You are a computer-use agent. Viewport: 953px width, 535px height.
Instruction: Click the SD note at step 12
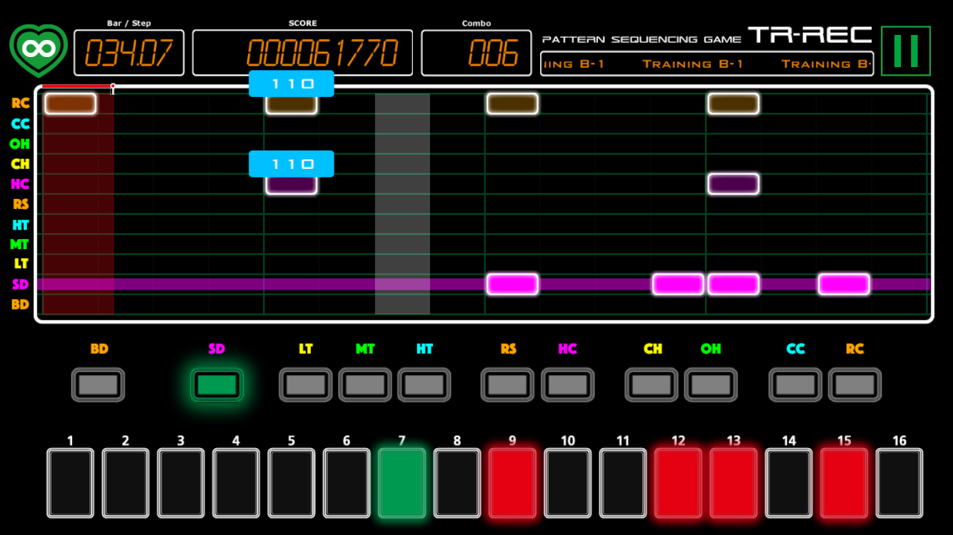[x=678, y=284]
